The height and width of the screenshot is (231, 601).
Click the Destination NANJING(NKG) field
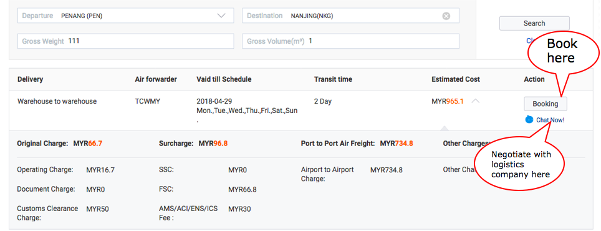pos(351,16)
